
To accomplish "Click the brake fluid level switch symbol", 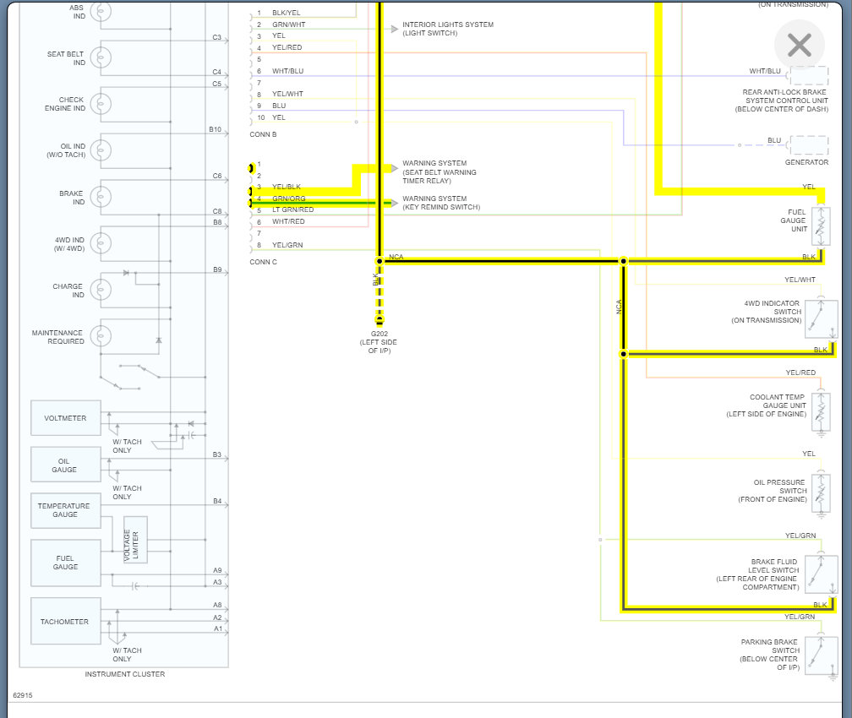I will pyautogui.click(x=821, y=574).
